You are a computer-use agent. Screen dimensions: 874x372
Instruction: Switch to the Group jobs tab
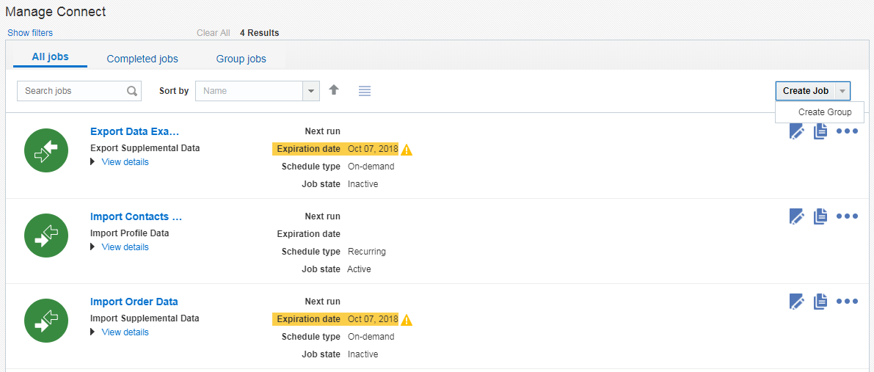click(241, 59)
